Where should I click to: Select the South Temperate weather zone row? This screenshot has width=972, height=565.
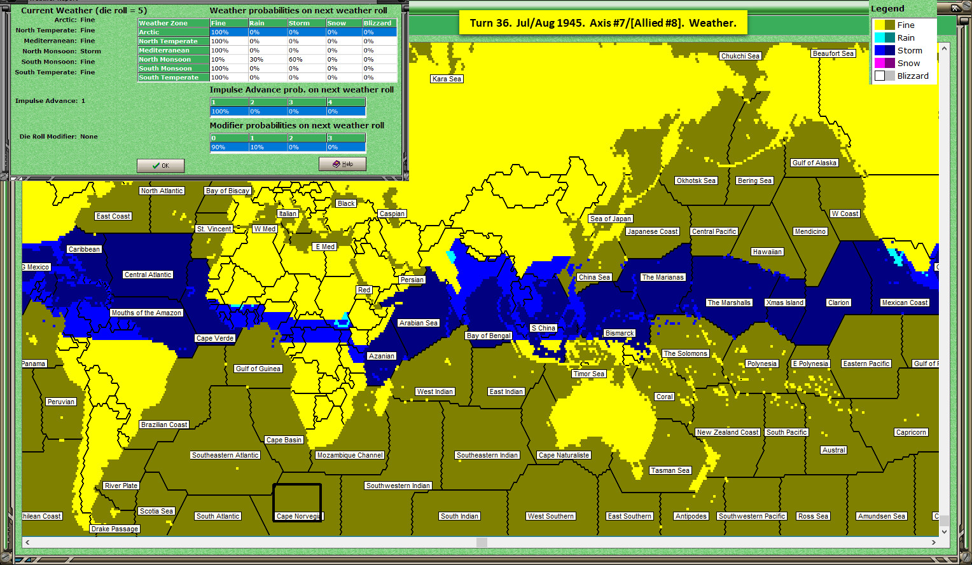267,78
